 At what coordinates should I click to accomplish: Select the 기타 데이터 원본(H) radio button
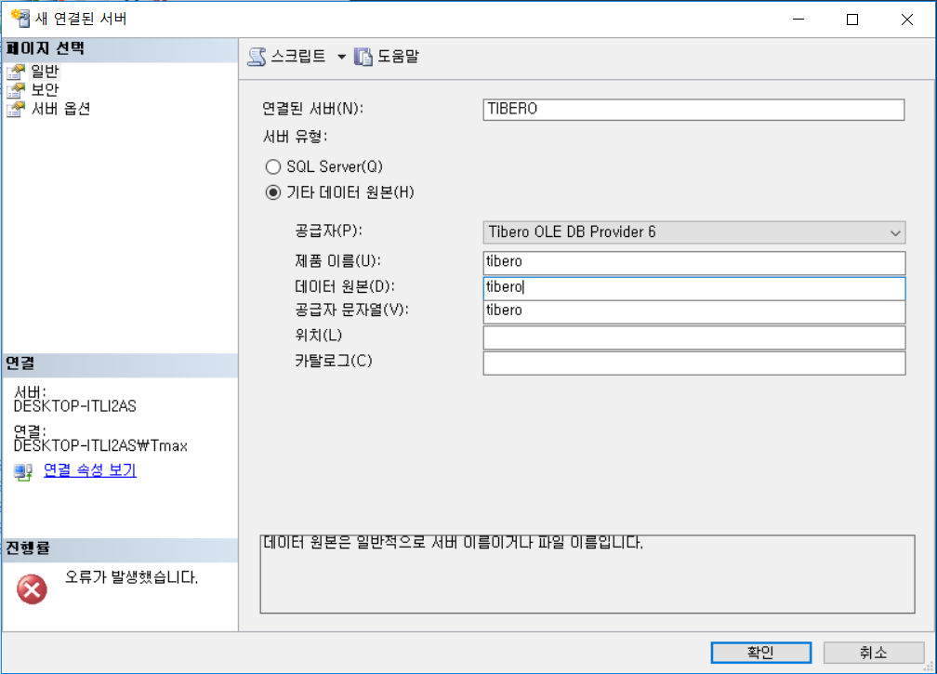click(273, 192)
